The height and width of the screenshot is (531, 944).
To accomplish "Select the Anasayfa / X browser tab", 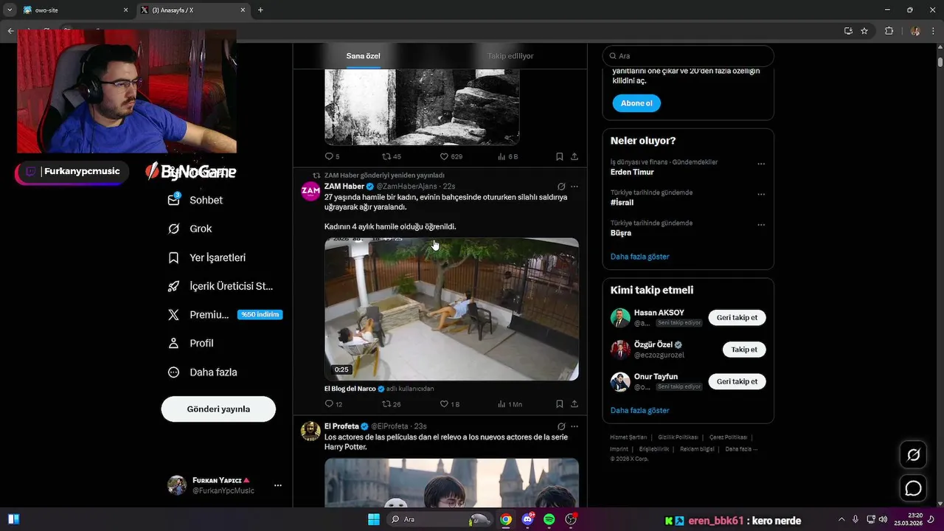I will [x=193, y=10].
